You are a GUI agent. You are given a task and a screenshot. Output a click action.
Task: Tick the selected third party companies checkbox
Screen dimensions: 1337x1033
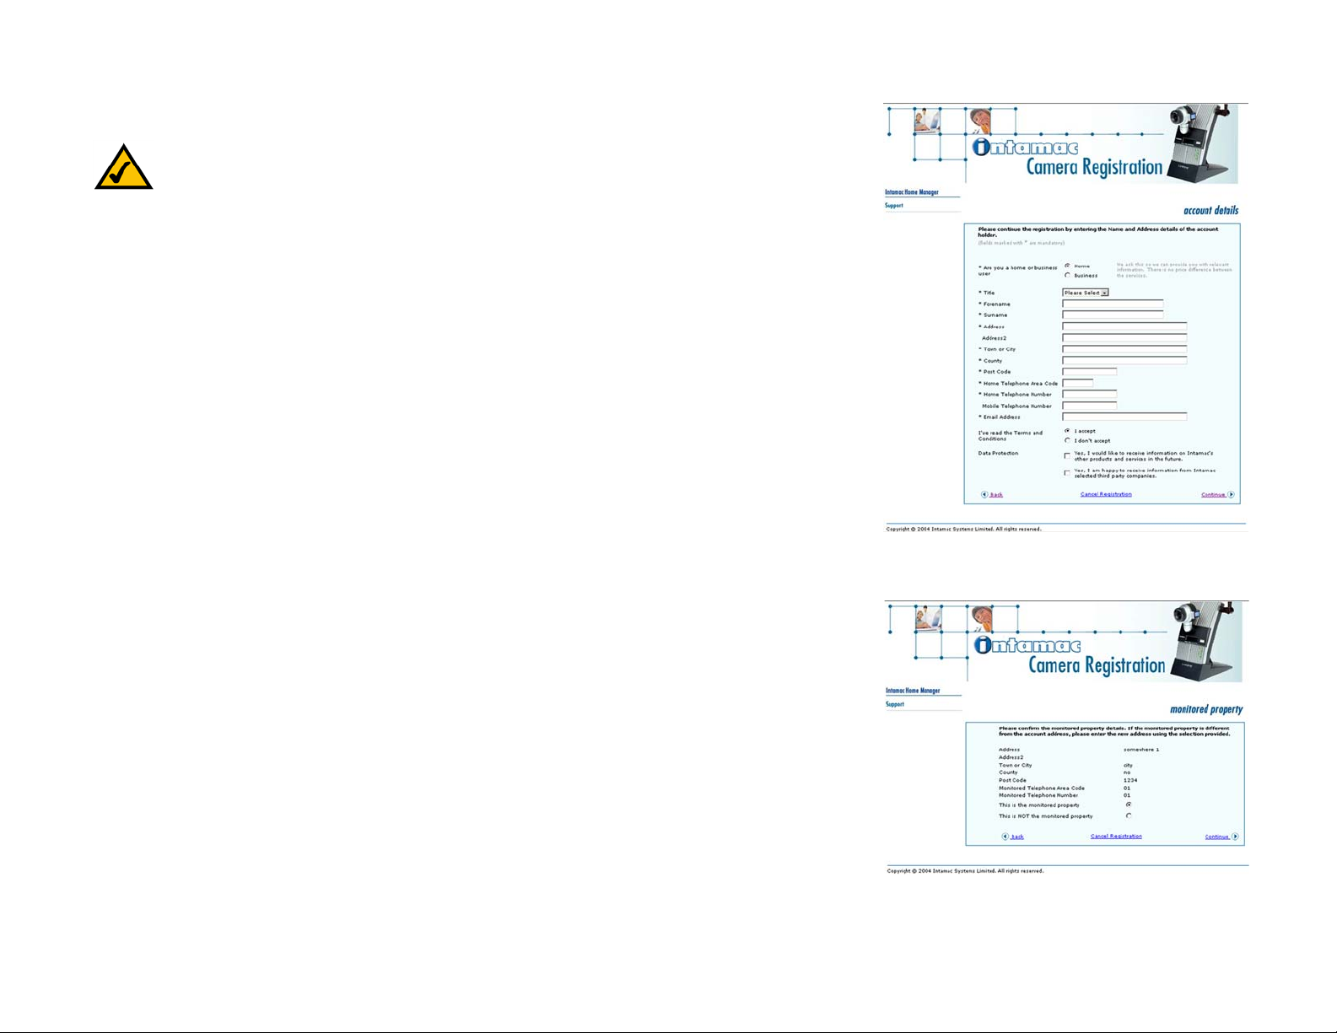[x=1067, y=473]
